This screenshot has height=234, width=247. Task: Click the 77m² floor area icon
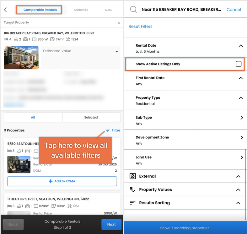(52, 39)
